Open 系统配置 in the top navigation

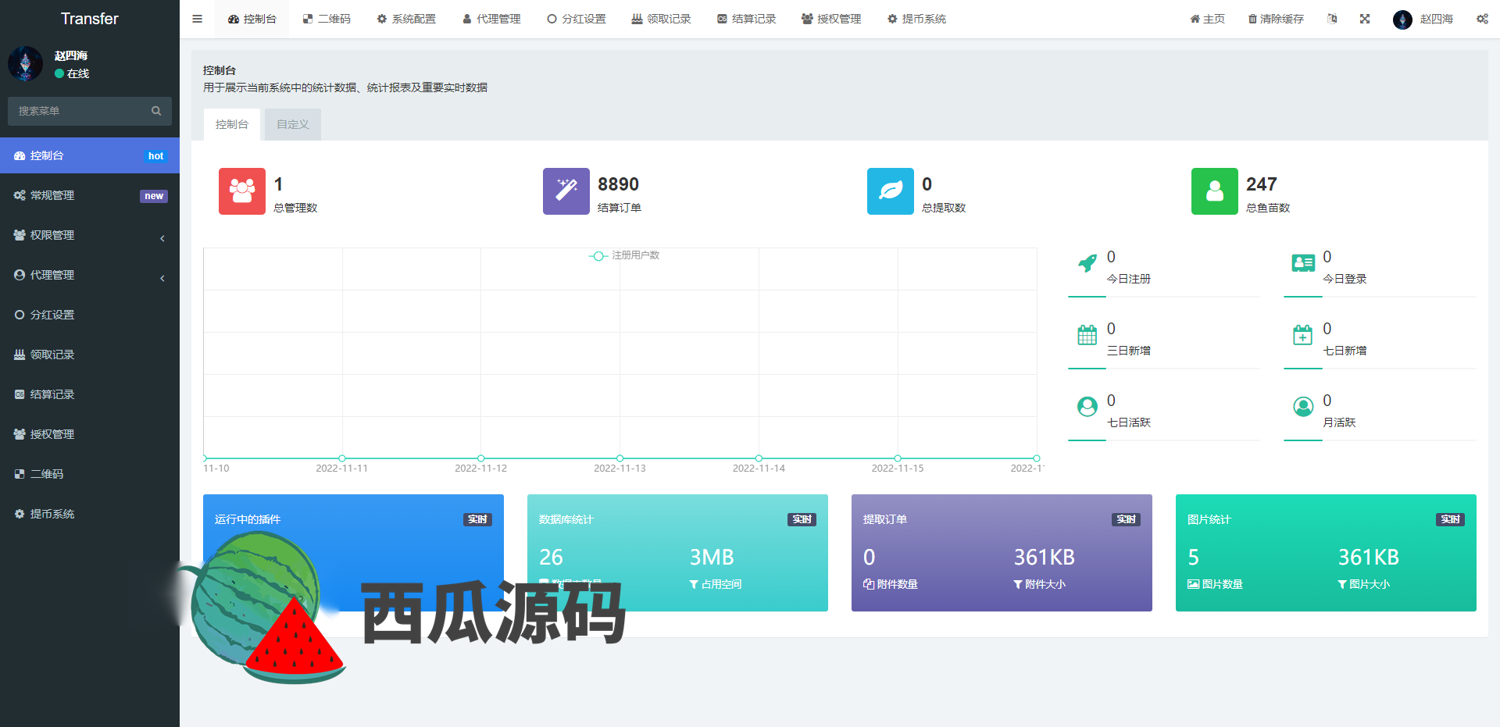[406, 19]
